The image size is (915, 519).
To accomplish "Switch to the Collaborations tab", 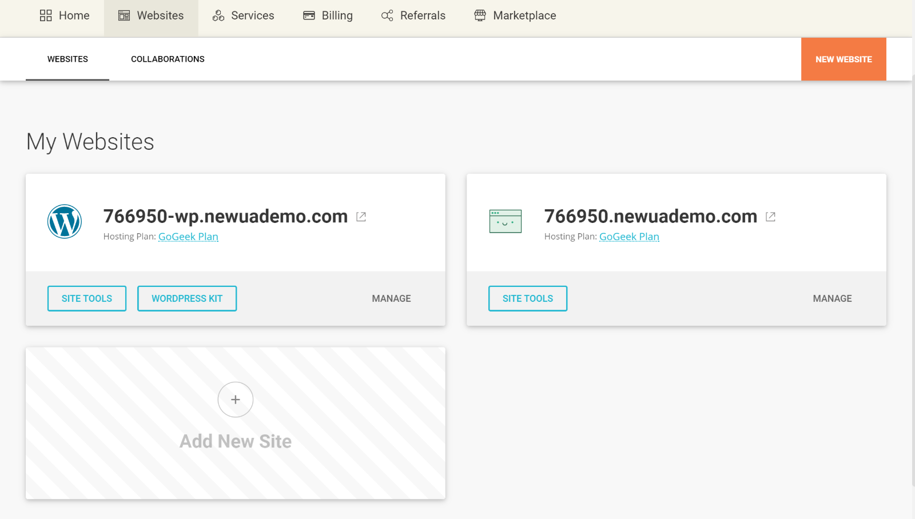I will click(168, 59).
